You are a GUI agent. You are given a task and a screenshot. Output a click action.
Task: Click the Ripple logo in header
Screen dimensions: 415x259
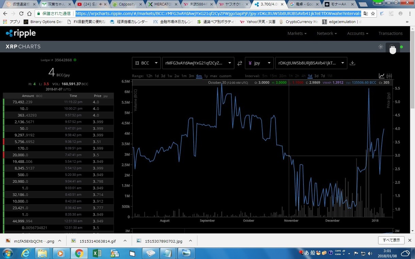coord(21,33)
